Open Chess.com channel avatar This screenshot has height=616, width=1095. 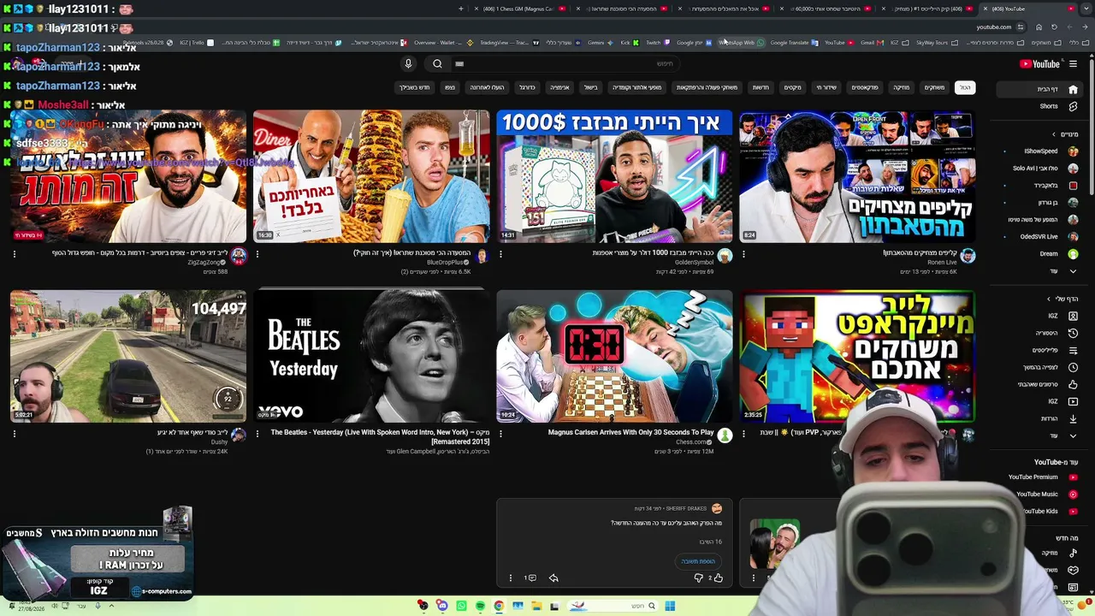(x=725, y=435)
